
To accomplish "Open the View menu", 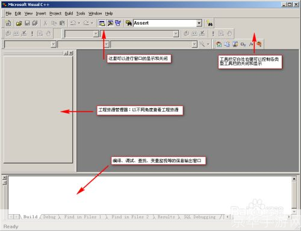I will point(28,13).
